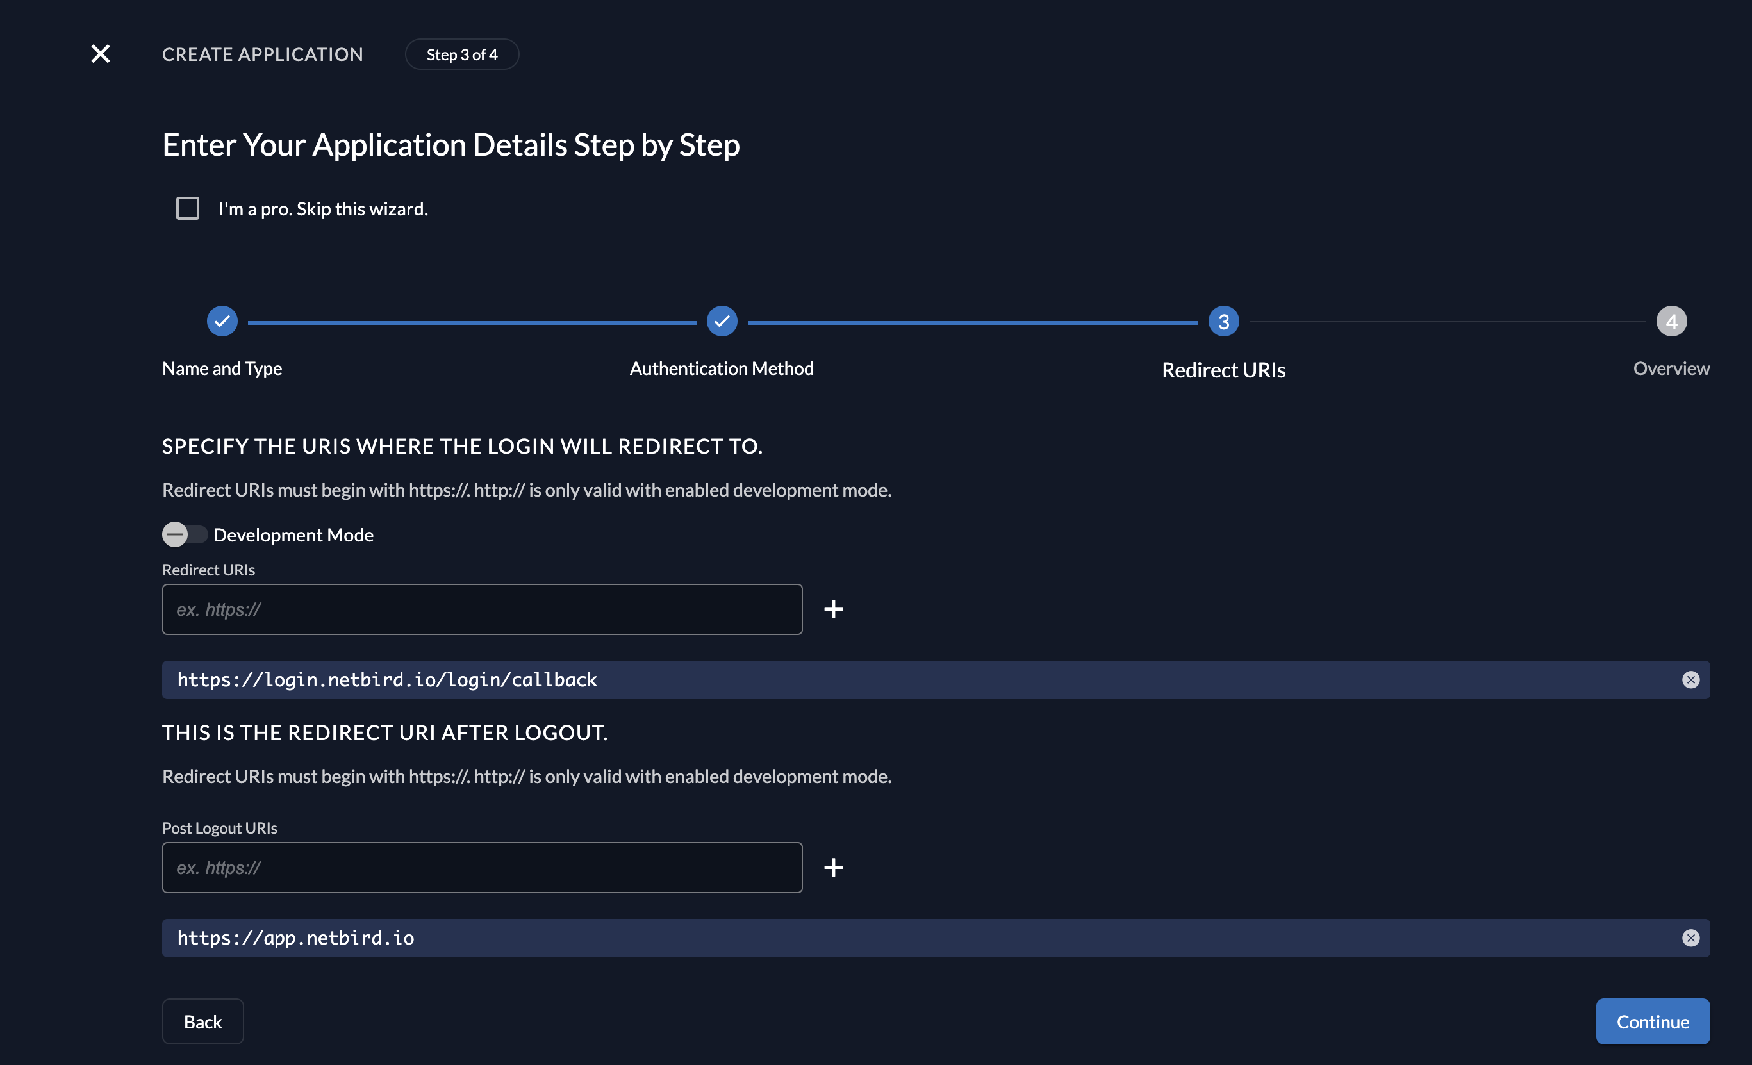1752x1065 pixels.
Task: Select the Name and Type step label
Action: click(222, 368)
